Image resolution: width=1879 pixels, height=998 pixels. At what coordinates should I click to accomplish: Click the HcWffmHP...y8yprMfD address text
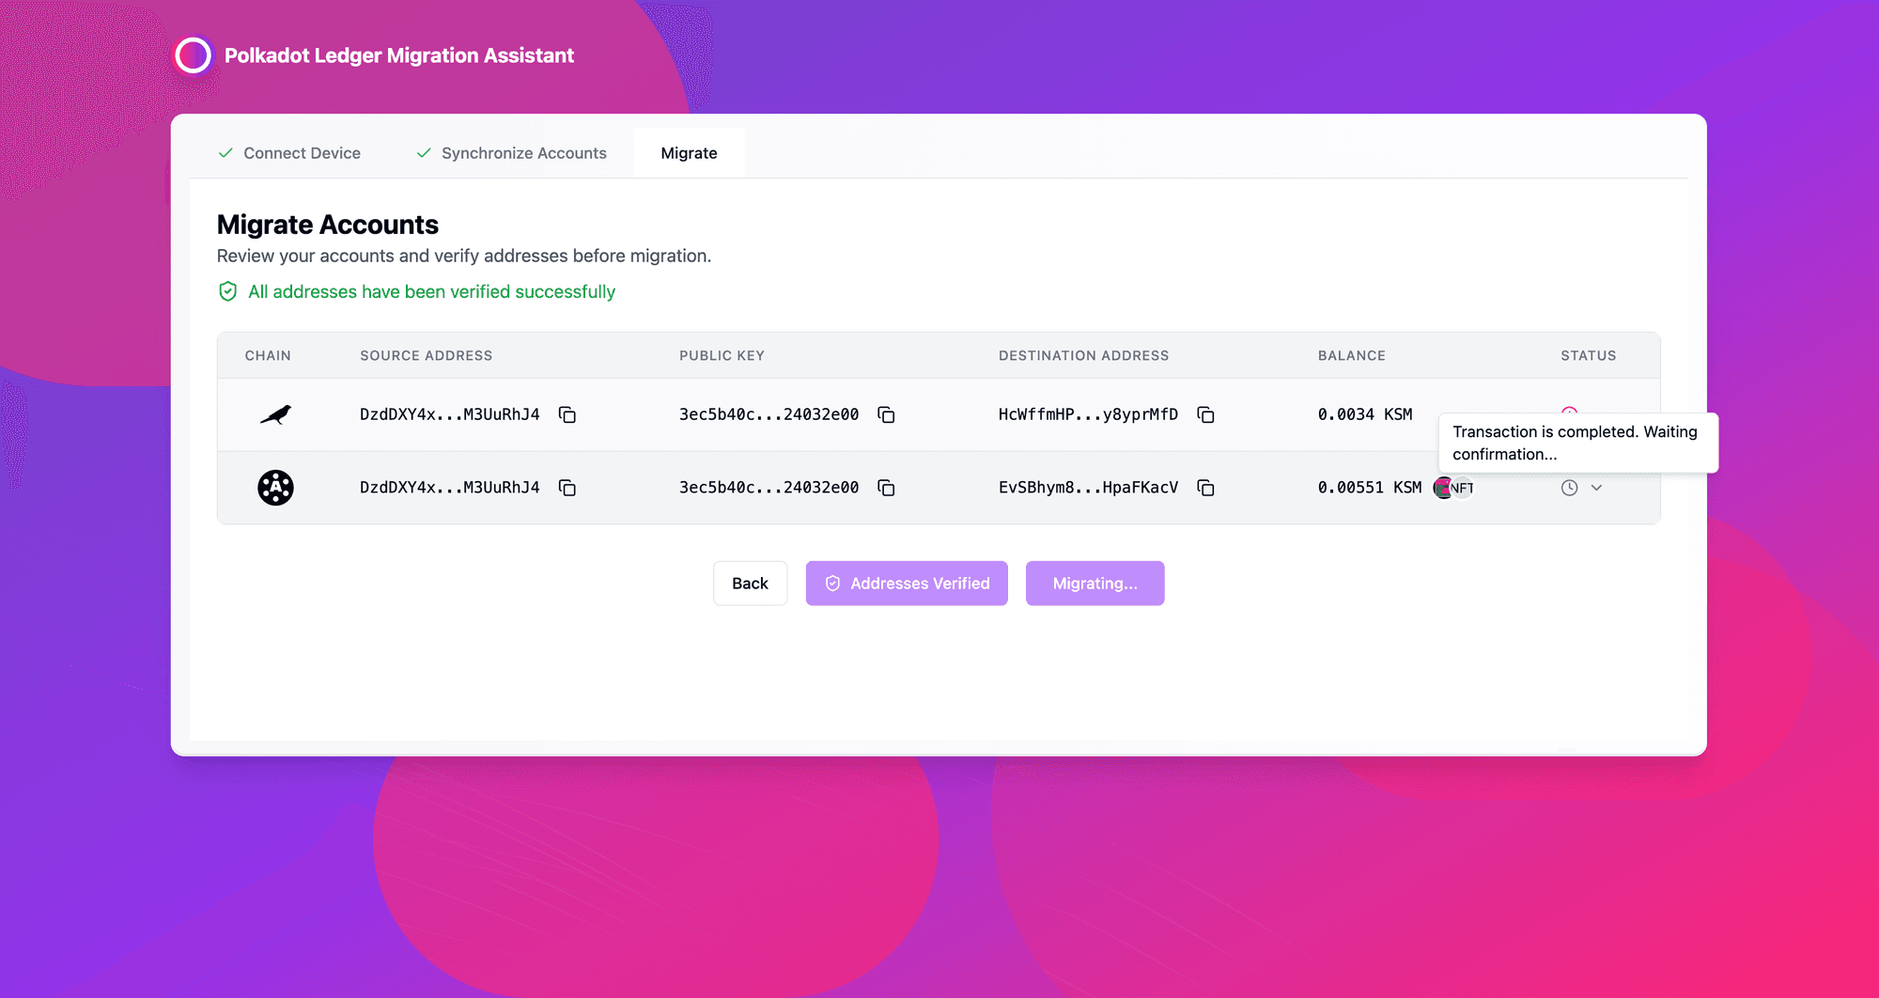[1088, 414]
